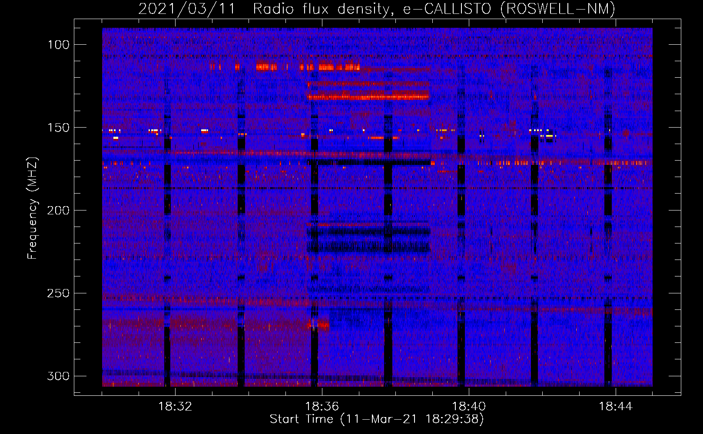Click the 300 frequency tick label
Viewport: 703px width, 434px height.
coord(58,376)
